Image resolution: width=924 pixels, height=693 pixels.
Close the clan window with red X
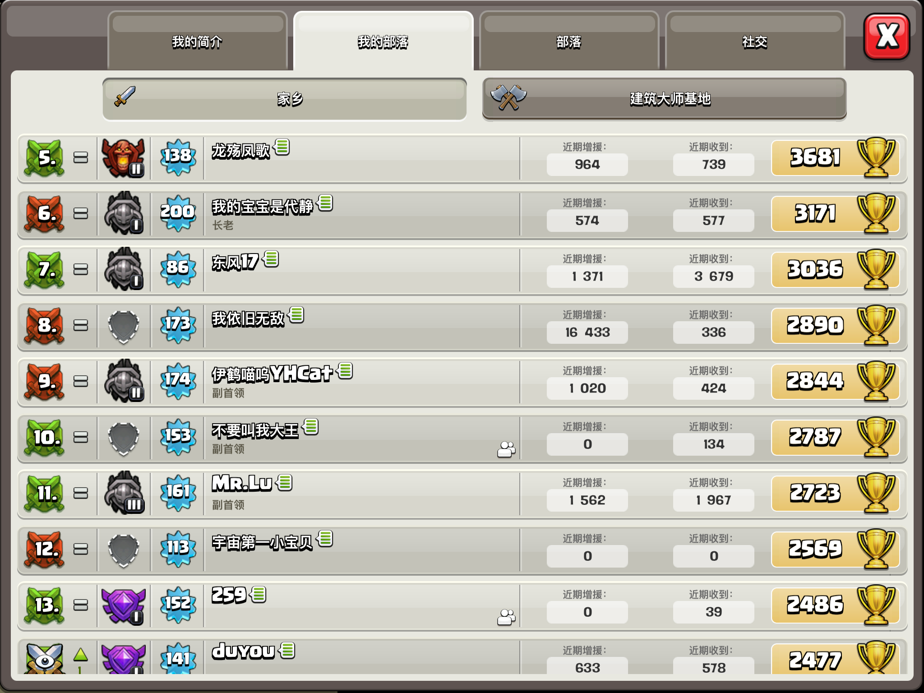[887, 36]
